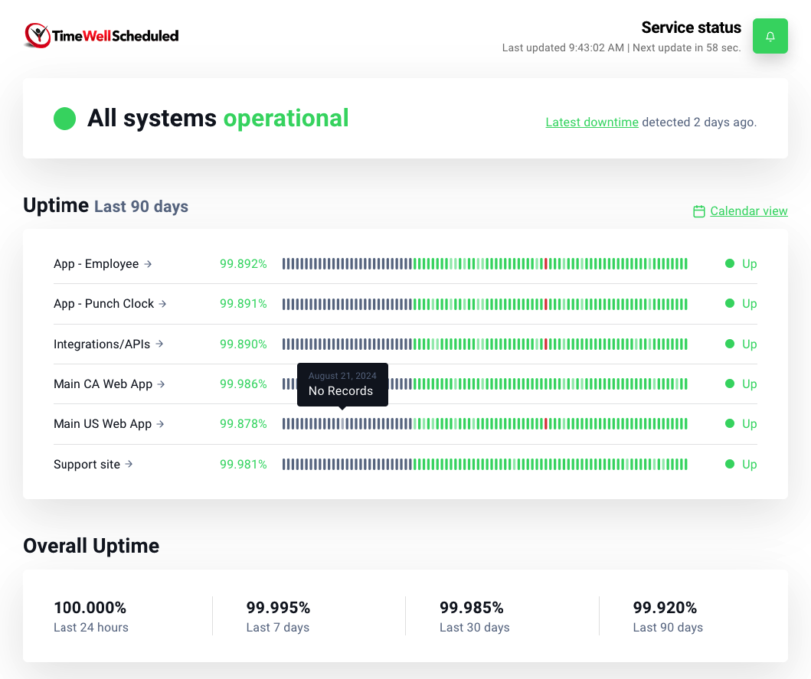Click the arrow icon next to App - Employee
Image resolution: width=811 pixels, height=679 pixels.
(x=149, y=264)
